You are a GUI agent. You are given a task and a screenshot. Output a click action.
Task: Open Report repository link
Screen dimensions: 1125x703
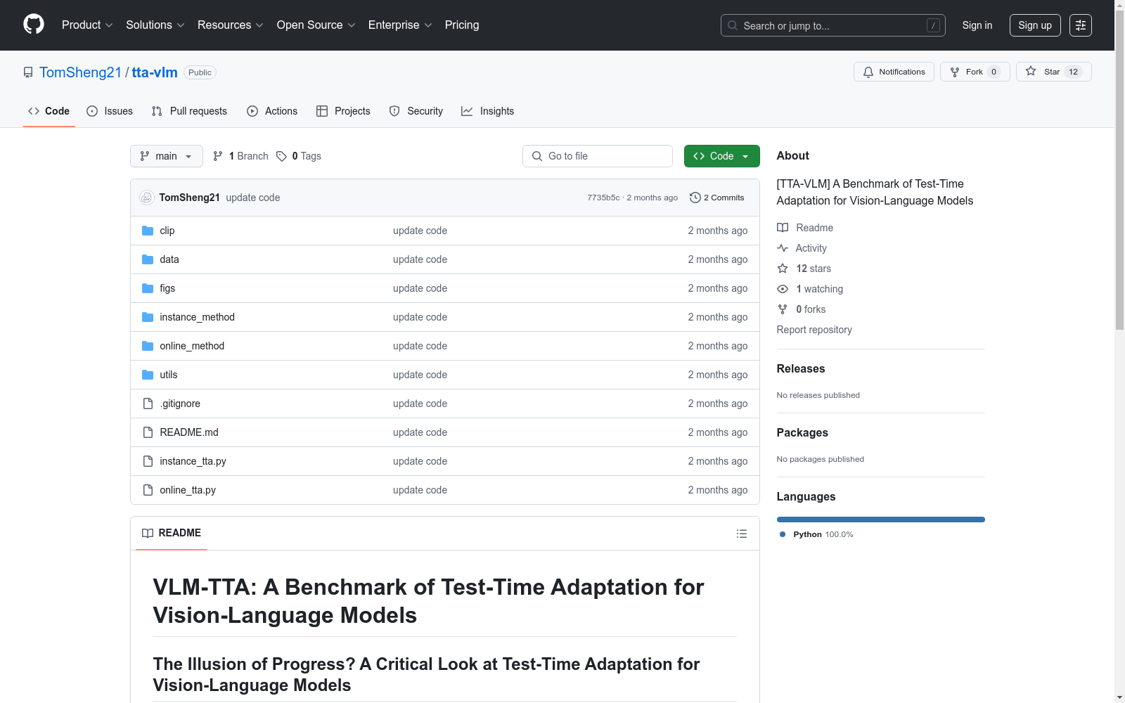click(x=814, y=330)
